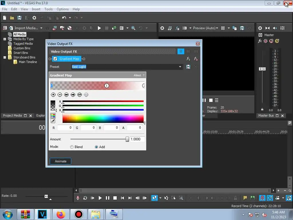The width and height of the screenshot is (293, 220).
Task: Pick a color in the hue spectrum
Action: pyautogui.click(x=103, y=118)
